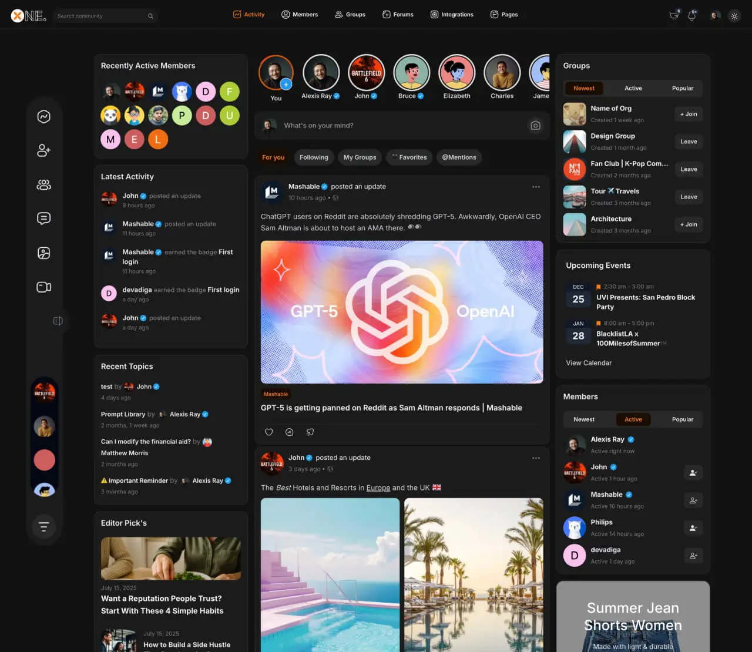This screenshot has width=752, height=652.
Task: Leave the Fan Club K-Pop group
Action: coord(689,169)
